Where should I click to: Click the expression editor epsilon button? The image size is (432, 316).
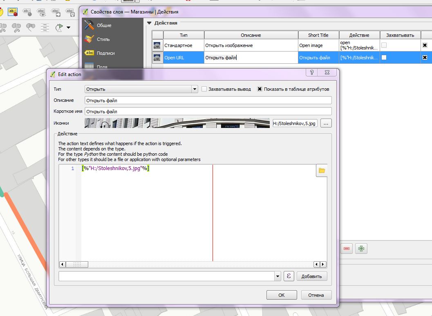(289, 276)
